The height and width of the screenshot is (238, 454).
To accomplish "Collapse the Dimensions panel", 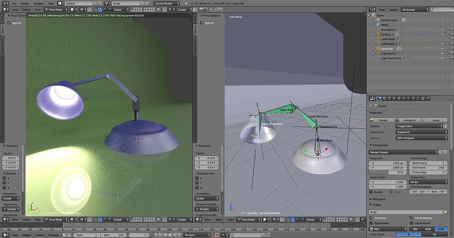I will point(380,145).
